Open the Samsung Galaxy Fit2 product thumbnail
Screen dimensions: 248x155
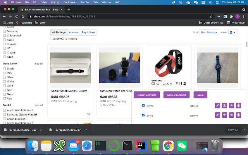pos(168,68)
